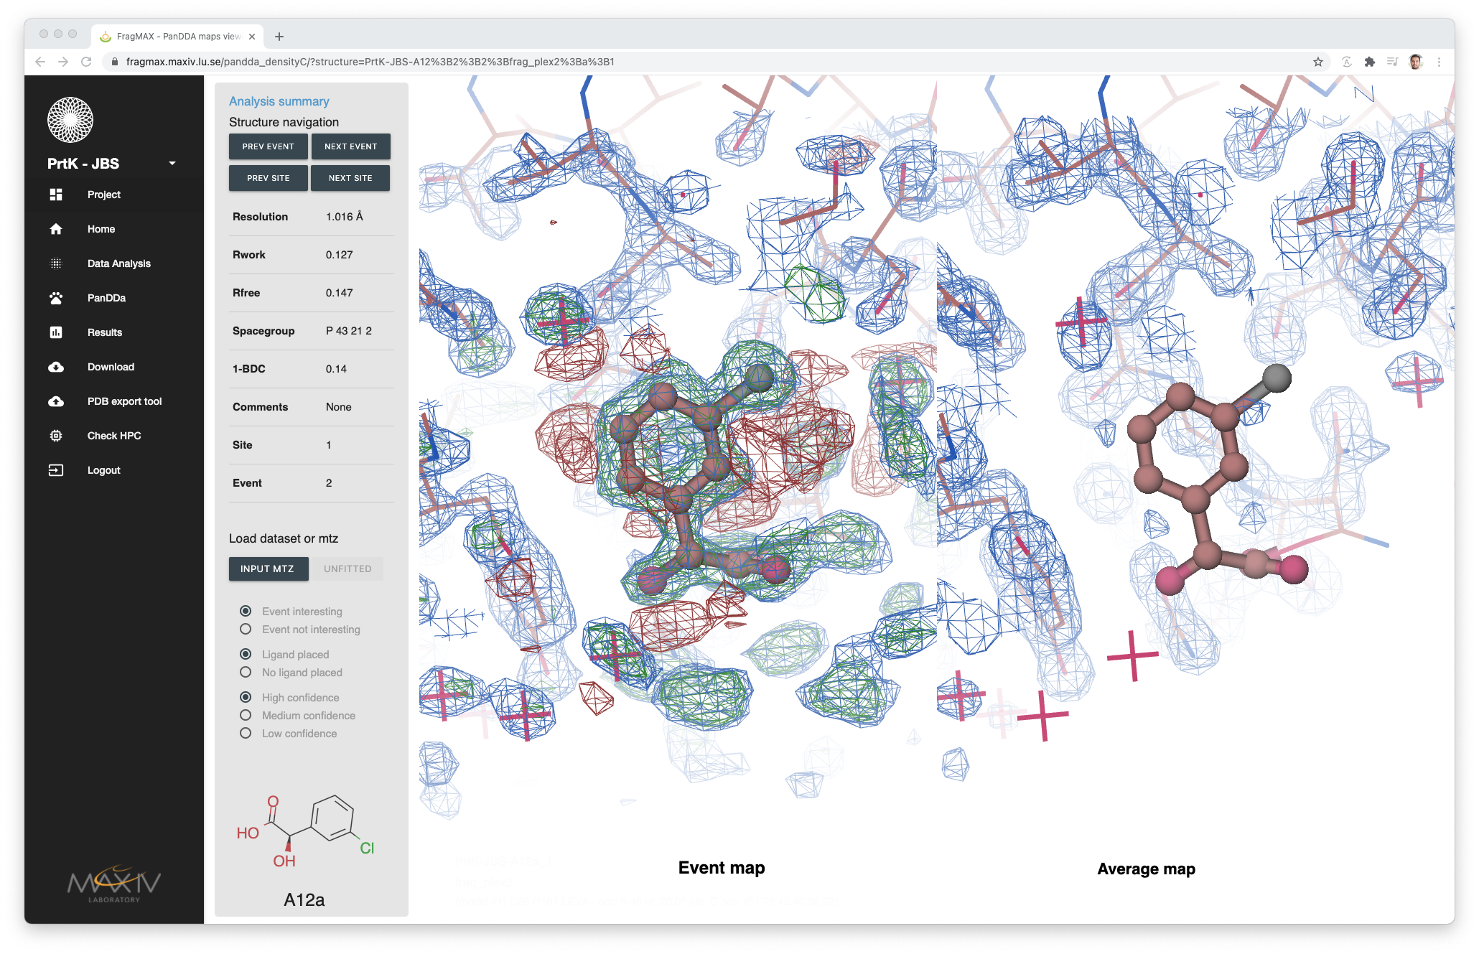The height and width of the screenshot is (954, 1479).
Task: Open the Download menu item
Action: [x=111, y=367]
